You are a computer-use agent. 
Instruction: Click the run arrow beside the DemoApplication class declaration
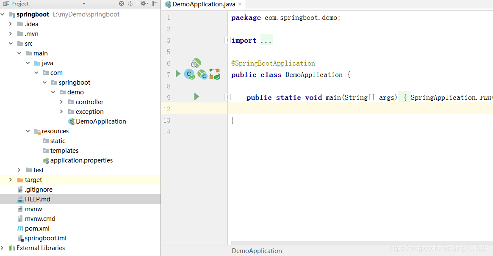pyautogui.click(x=178, y=74)
